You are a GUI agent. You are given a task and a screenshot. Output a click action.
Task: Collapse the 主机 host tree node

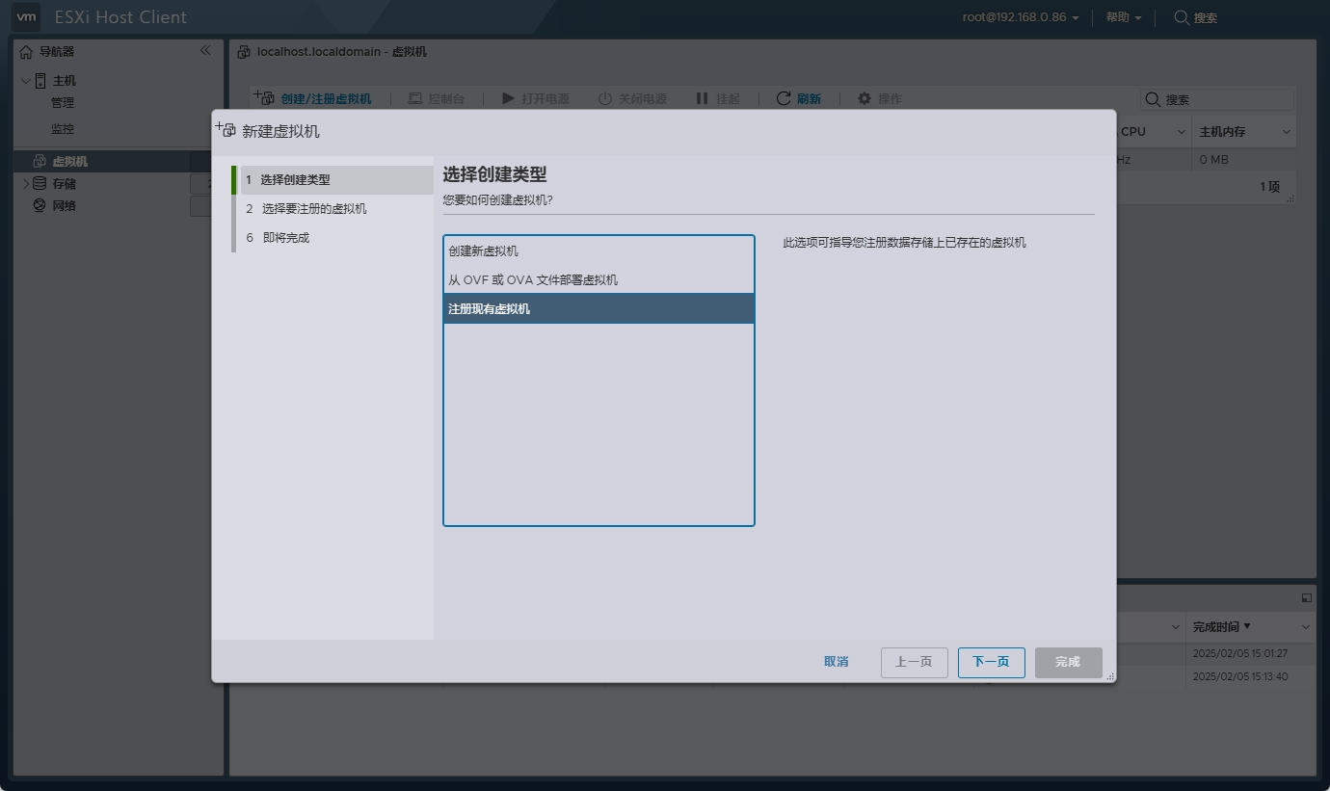pos(26,81)
